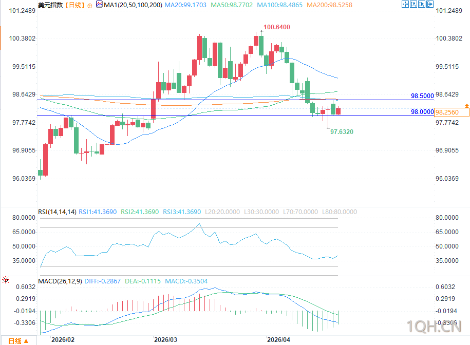Click the 100.6400 high price marker
Screen dimensions: 470x345
coord(277,27)
